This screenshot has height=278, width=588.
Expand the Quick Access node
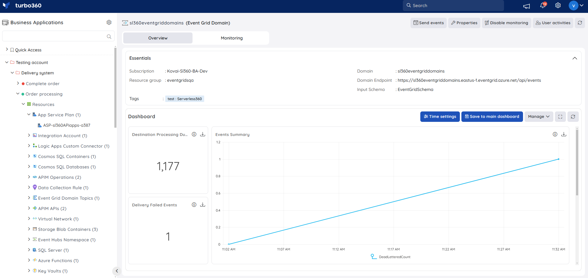7,49
